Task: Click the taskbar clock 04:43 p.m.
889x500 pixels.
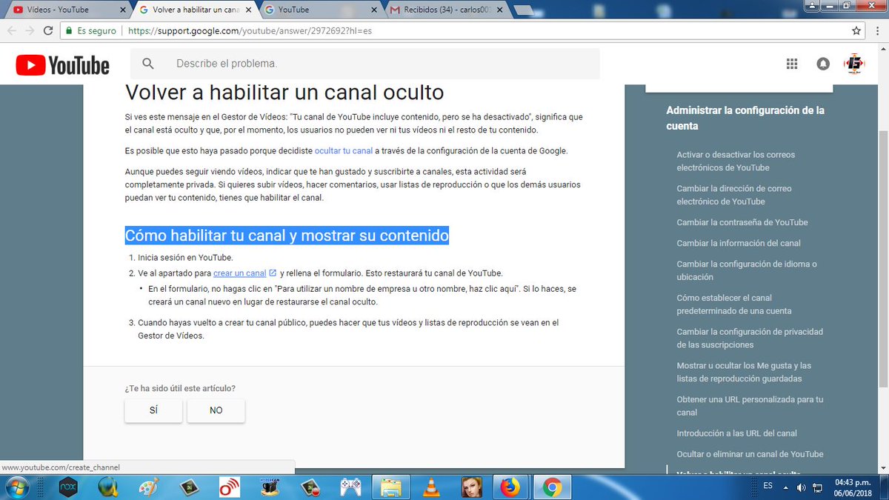Action: [x=853, y=481]
